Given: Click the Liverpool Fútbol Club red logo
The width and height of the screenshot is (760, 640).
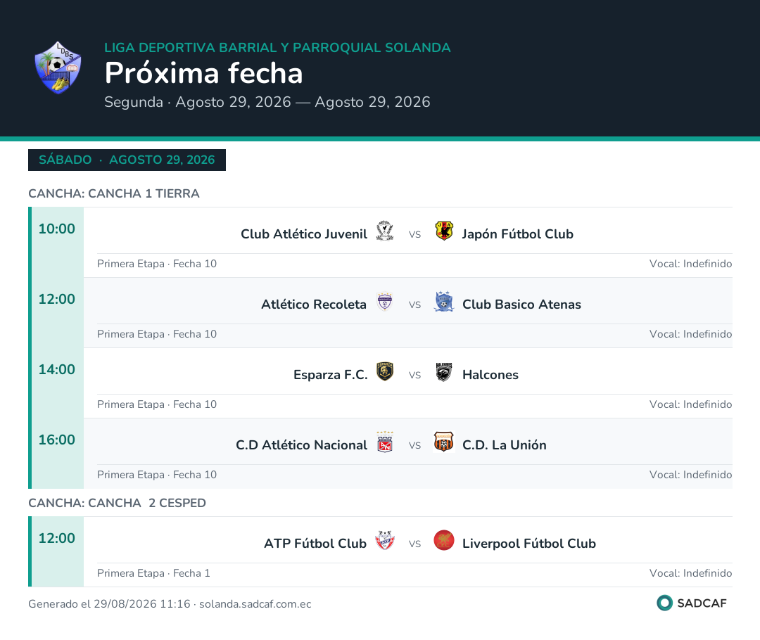Looking at the screenshot, I should click(x=443, y=540).
